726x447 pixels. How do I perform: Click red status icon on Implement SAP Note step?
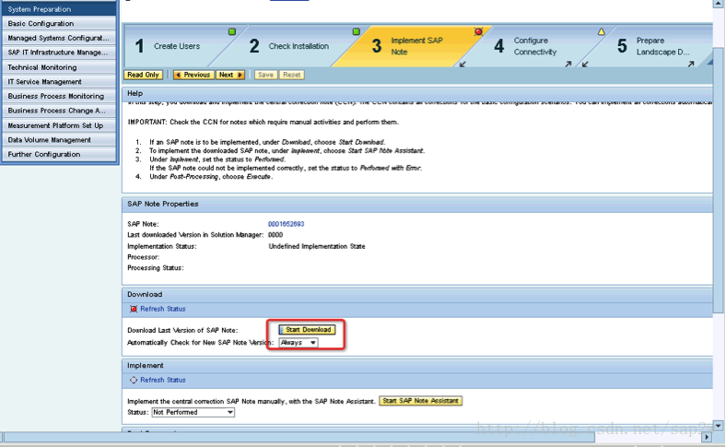click(x=478, y=31)
